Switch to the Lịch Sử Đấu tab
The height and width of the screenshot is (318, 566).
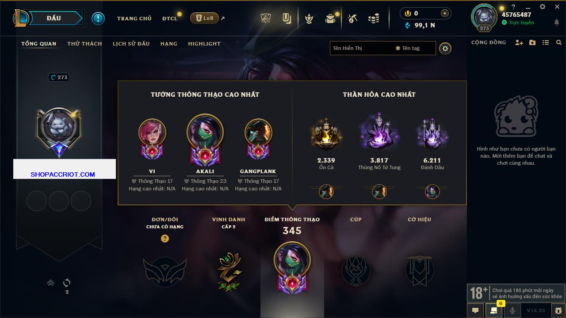click(x=131, y=44)
